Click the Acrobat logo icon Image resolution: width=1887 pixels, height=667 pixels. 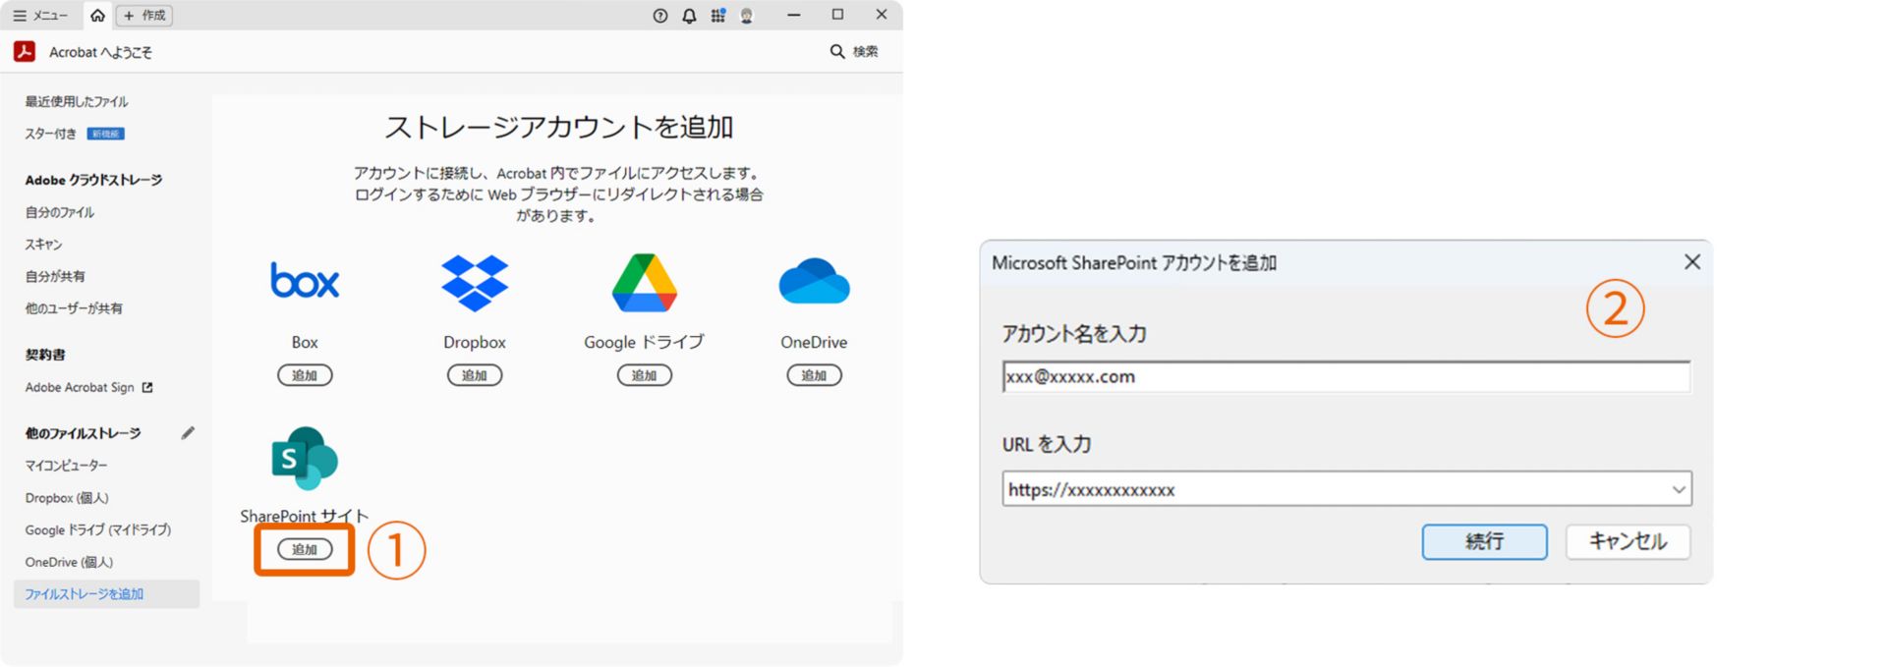coord(25,52)
